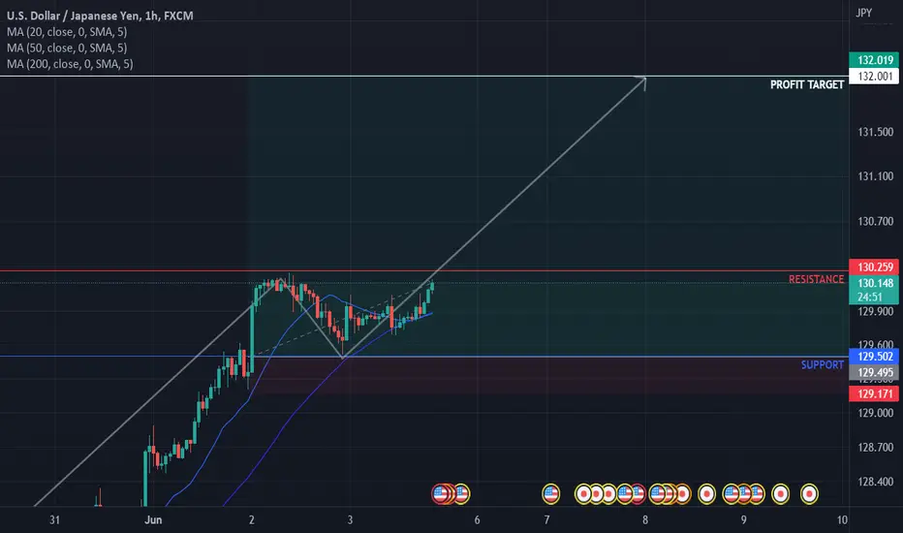The image size is (903, 533).
Task: Click the gray 129.495 price label
Action: [x=874, y=372]
